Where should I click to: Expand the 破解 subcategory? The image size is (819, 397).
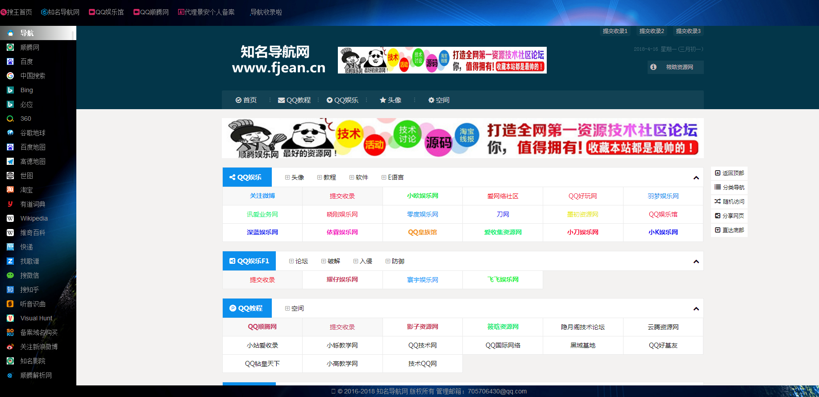pos(331,261)
